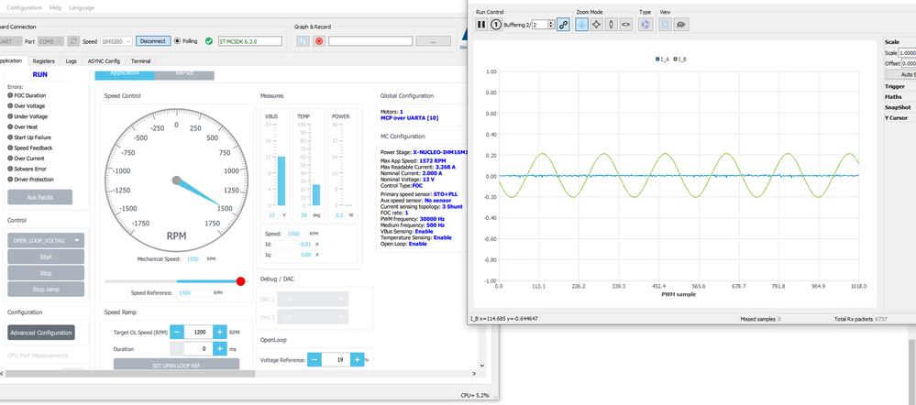The image size is (916, 405).
Task: Decrease Target OL Speed with minus button
Action: 177,332
